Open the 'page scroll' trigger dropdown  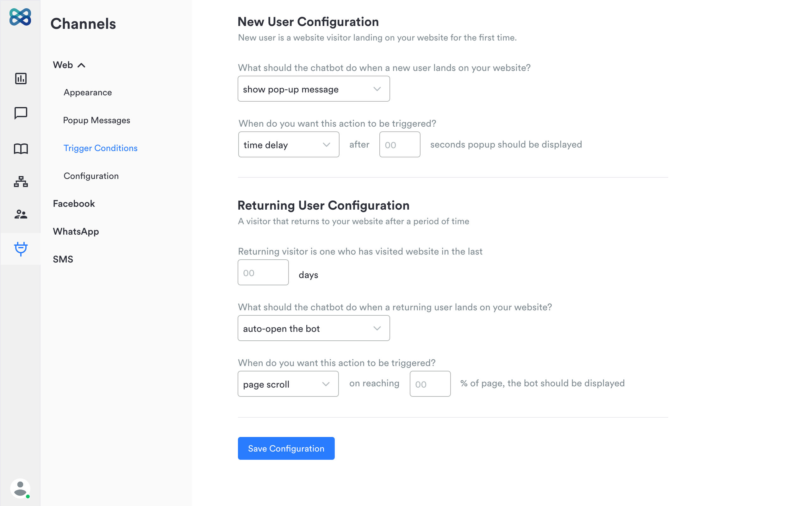288,384
